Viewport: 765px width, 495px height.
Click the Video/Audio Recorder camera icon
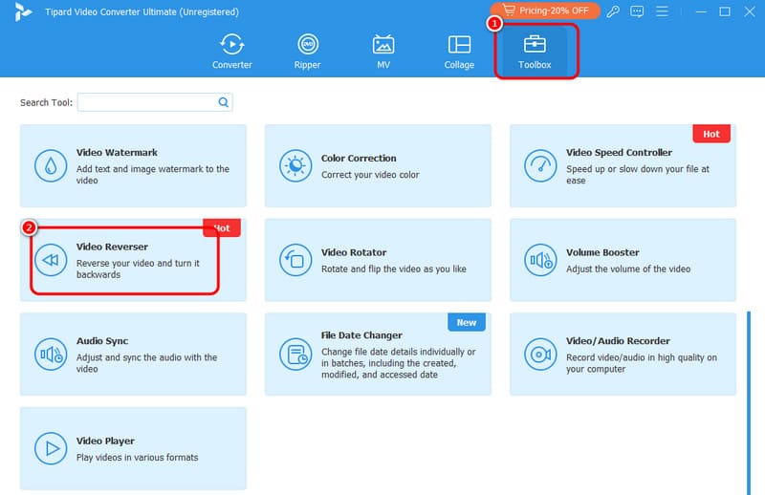[x=540, y=355]
